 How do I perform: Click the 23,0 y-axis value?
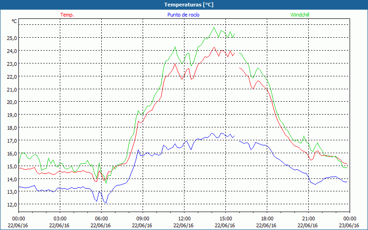(x=12, y=63)
